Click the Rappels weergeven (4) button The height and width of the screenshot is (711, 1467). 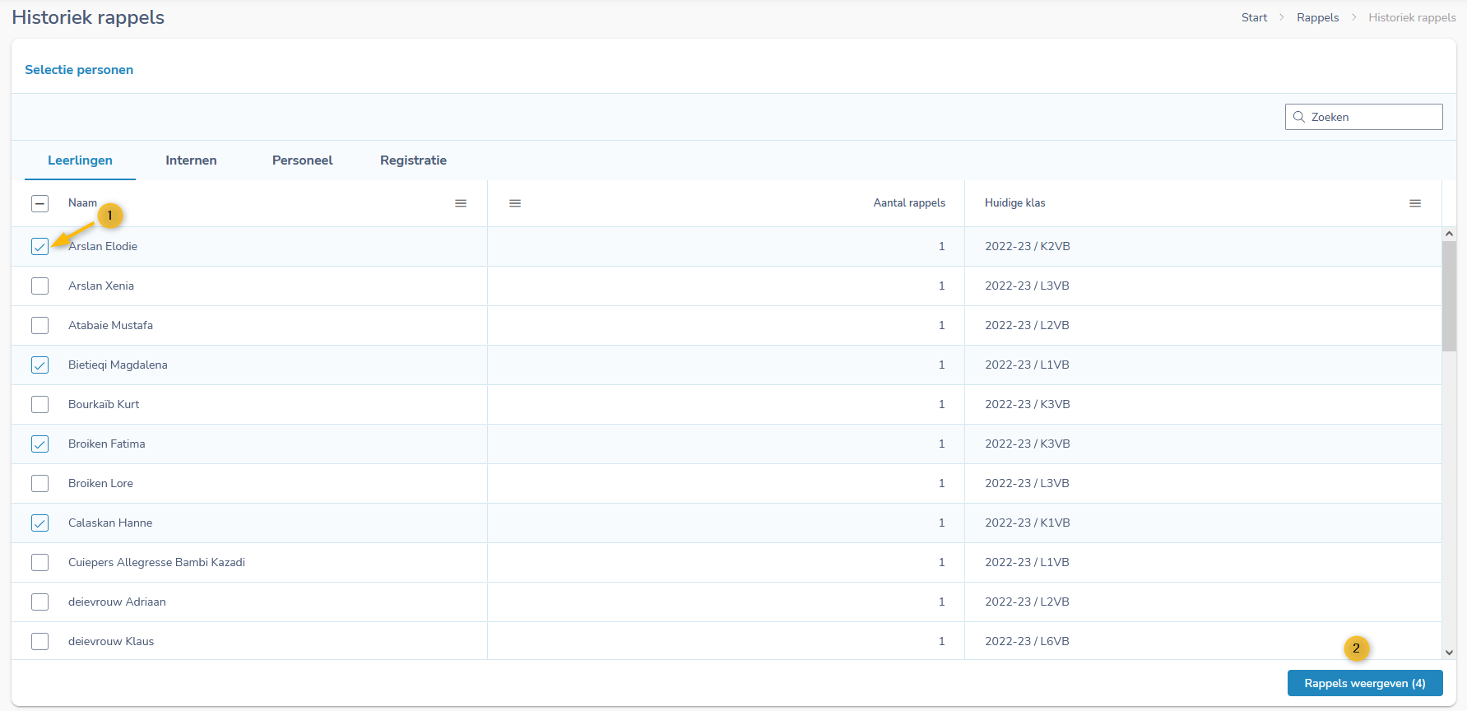(1364, 683)
